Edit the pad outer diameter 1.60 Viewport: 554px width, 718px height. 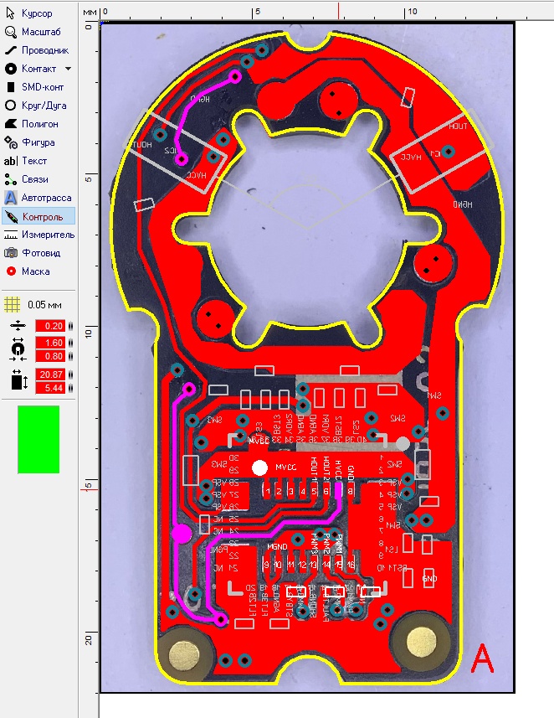[x=50, y=343]
